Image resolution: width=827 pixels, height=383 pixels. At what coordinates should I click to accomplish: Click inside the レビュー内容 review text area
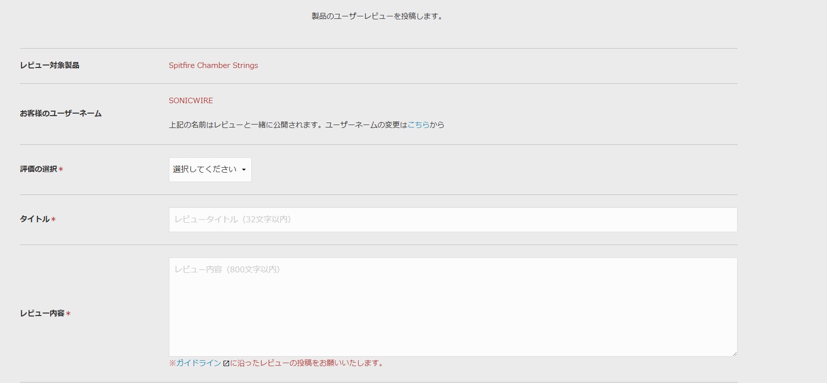click(452, 307)
